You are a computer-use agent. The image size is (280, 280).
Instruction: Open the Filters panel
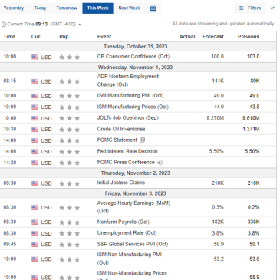click(x=250, y=8)
